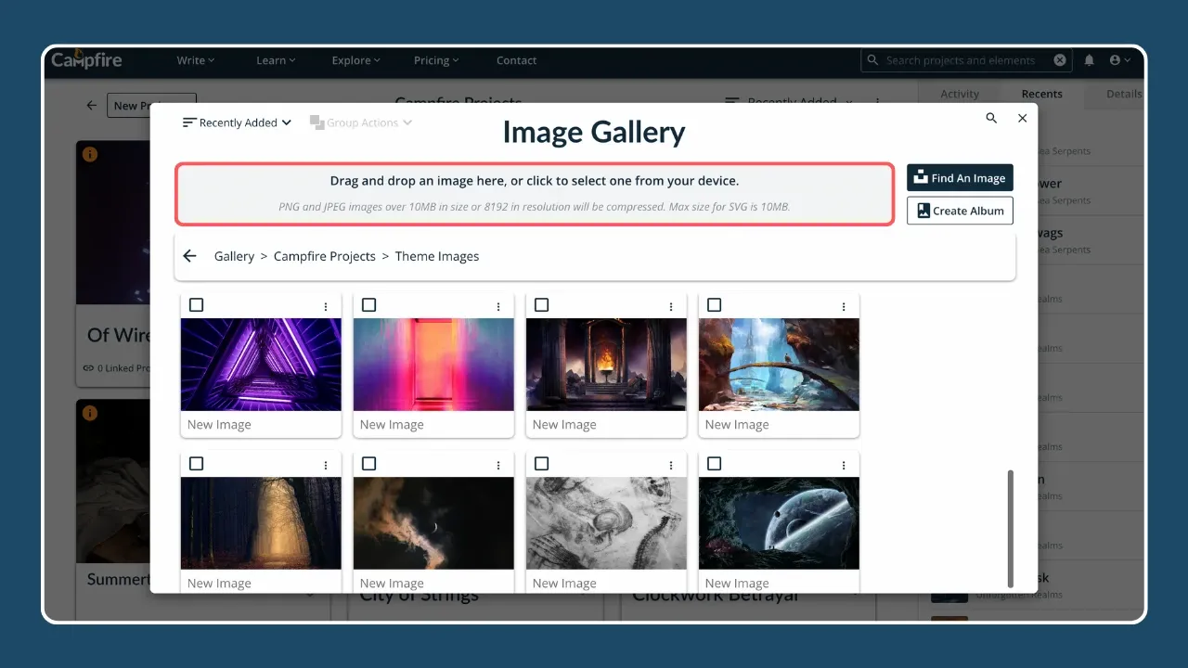Viewport: 1188px width, 668px height.
Task: Click the search magnifier icon in Image Gallery
Action: [991, 119]
